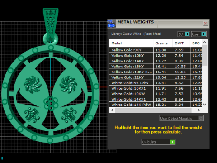Select the Yellow Gold:18KY R... row

click(x=156, y=72)
